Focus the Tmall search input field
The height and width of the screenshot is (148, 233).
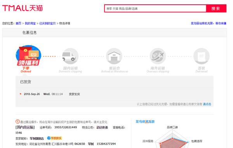[155, 9]
